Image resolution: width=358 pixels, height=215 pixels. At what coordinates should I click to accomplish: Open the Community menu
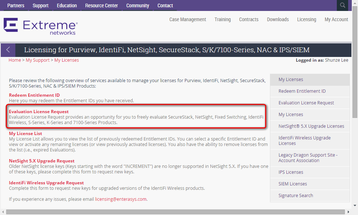137,5
